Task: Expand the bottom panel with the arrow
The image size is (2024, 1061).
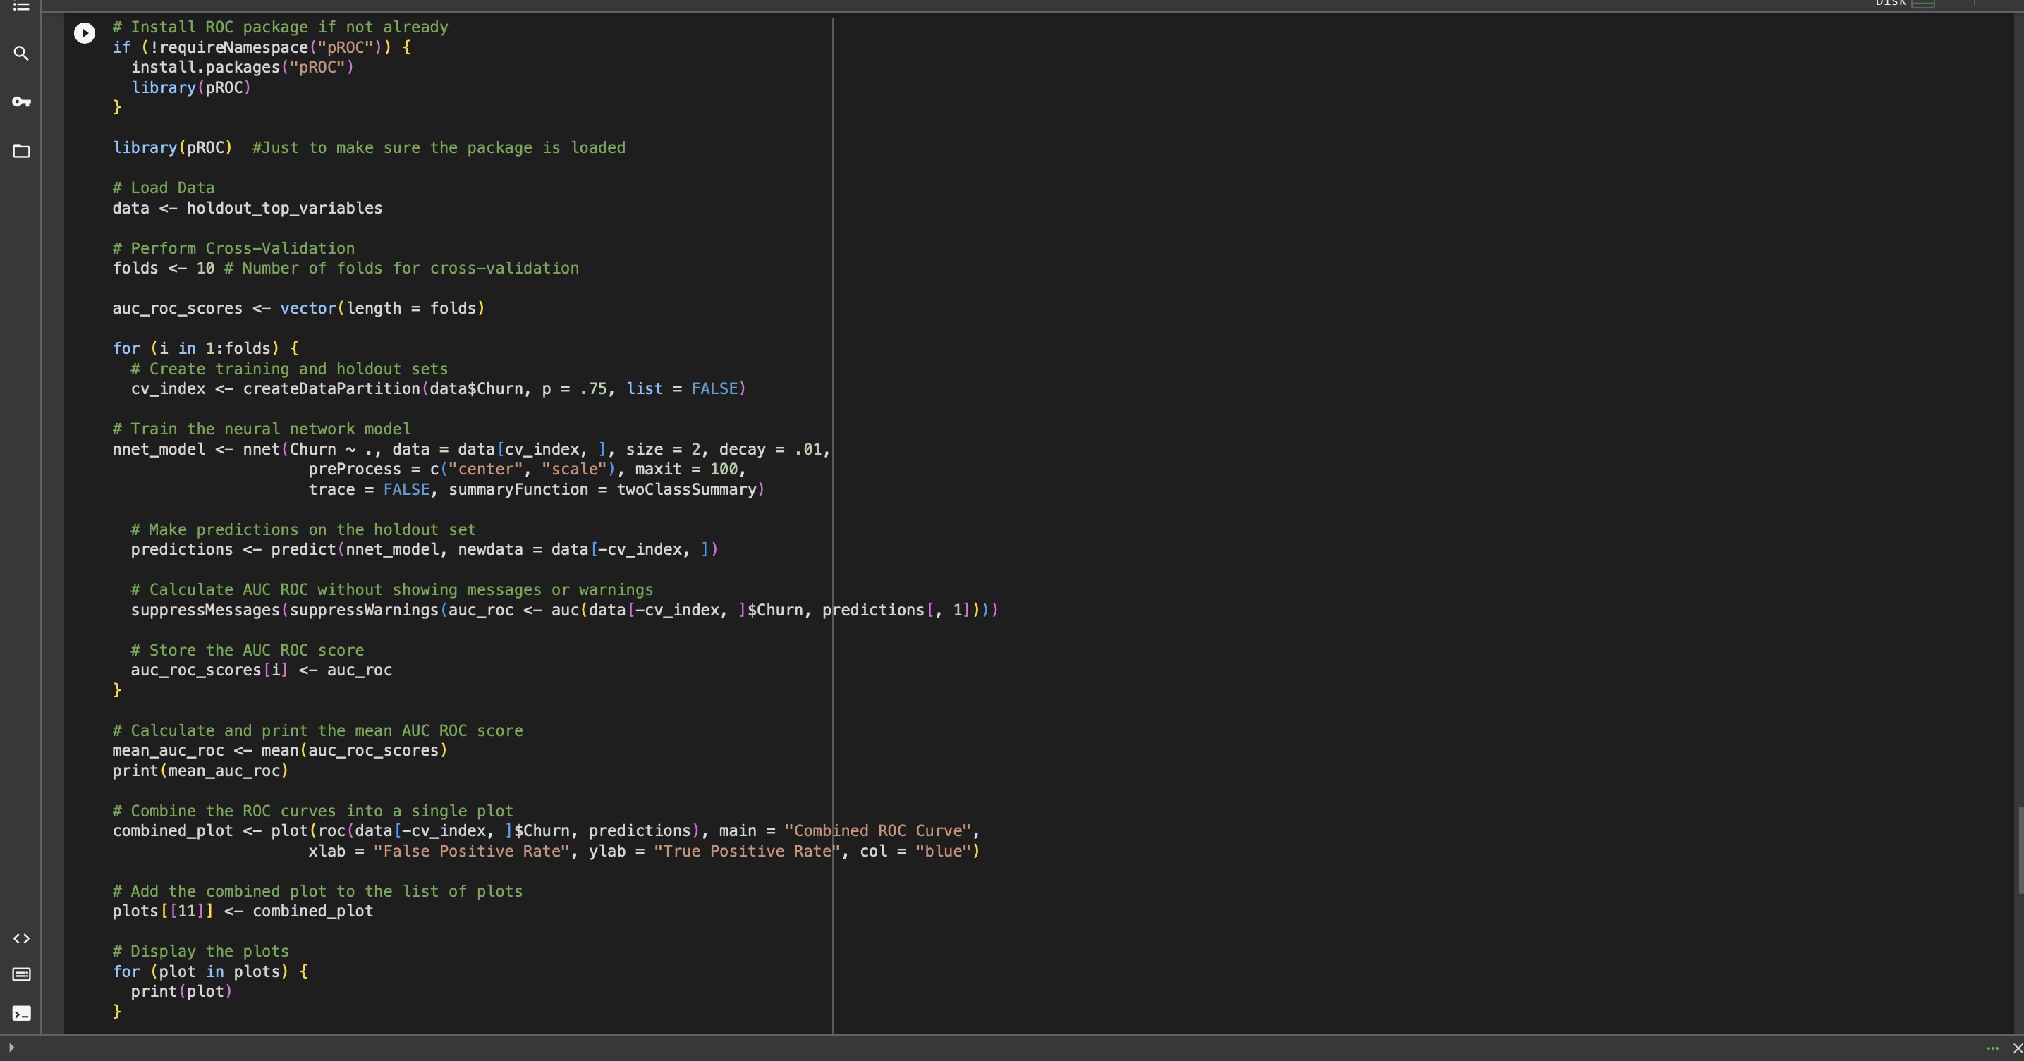Action: pyautogui.click(x=11, y=1048)
